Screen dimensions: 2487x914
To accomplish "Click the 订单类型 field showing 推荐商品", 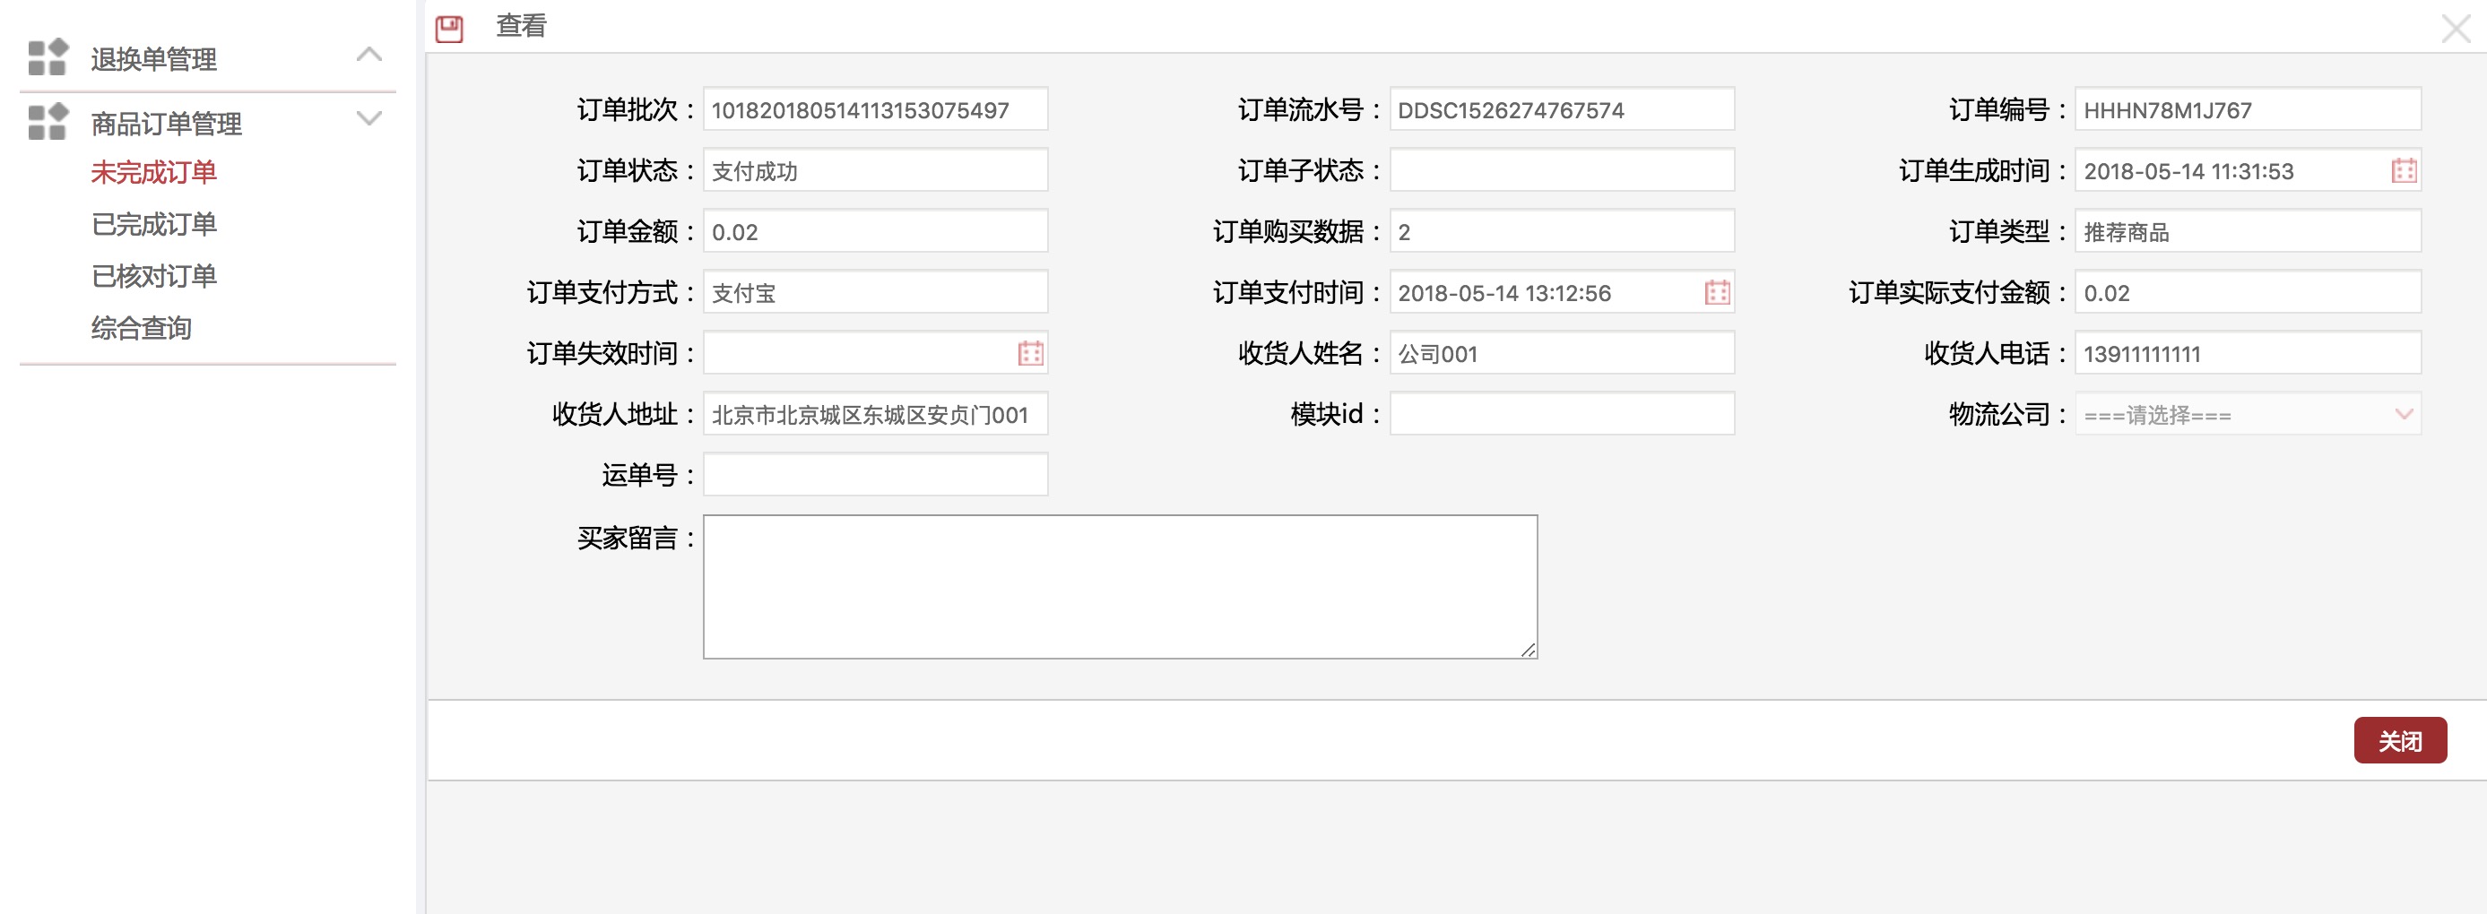I will (x=2248, y=232).
